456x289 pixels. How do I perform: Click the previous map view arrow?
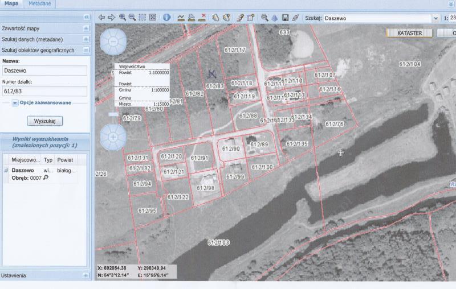[101, 18]
